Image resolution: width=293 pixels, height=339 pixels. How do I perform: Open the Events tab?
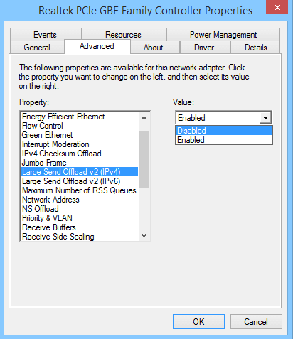pyautogui.click(x=46, y=35)
